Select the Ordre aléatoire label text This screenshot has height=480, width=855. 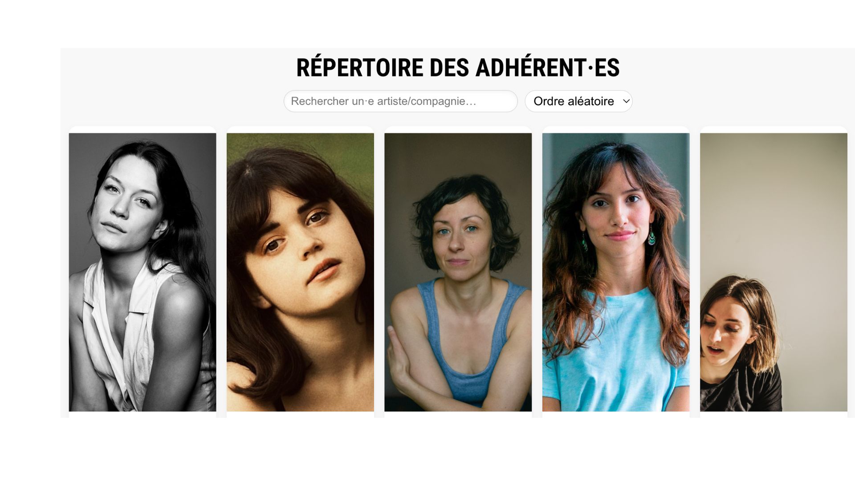574,101
